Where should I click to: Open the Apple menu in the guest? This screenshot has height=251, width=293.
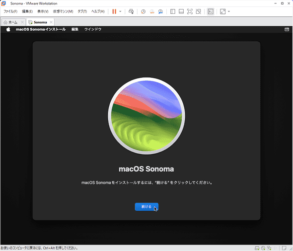pos(8,29)
